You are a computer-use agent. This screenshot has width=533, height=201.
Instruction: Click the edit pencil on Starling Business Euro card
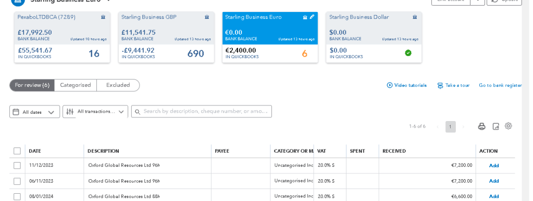click(312, 17)
